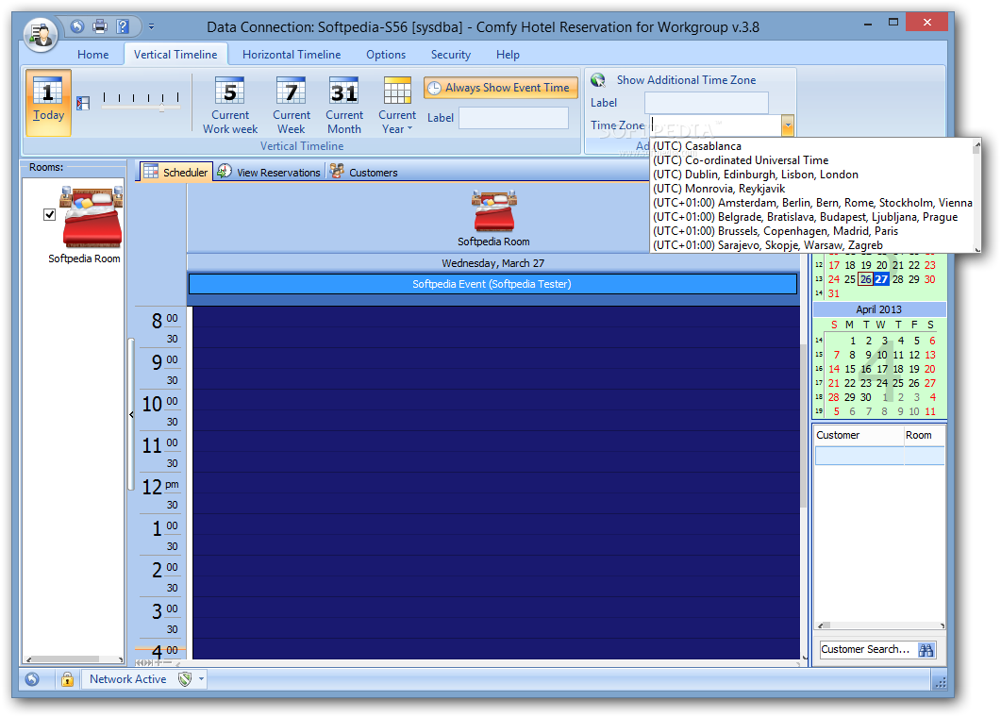This screenshot has width=1001, height=717.
Task: Toggle Show Additional Time Zone
Action: (x=674, y=80)
